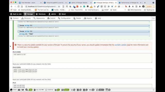165x92 pixels.
Task: Reload the current page
Action: click(x=18, y=6)
